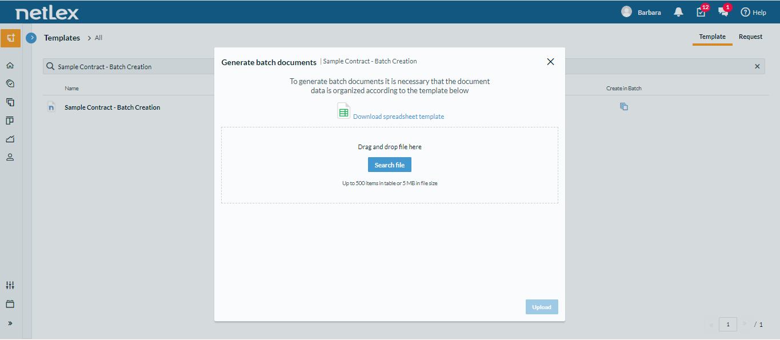Click the orange create new document icon
The height and width of the screenshot is (340, 780).
pos(10,38)
